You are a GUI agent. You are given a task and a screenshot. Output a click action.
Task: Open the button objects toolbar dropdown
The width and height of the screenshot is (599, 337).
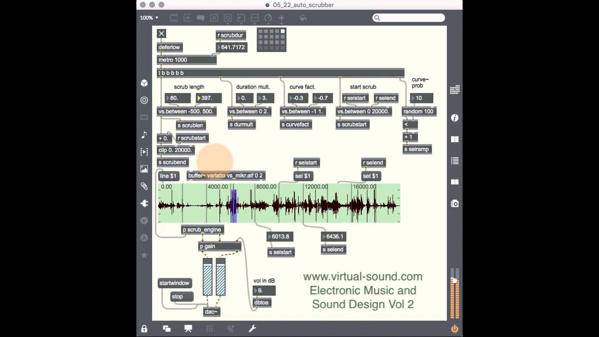[227, 18]
